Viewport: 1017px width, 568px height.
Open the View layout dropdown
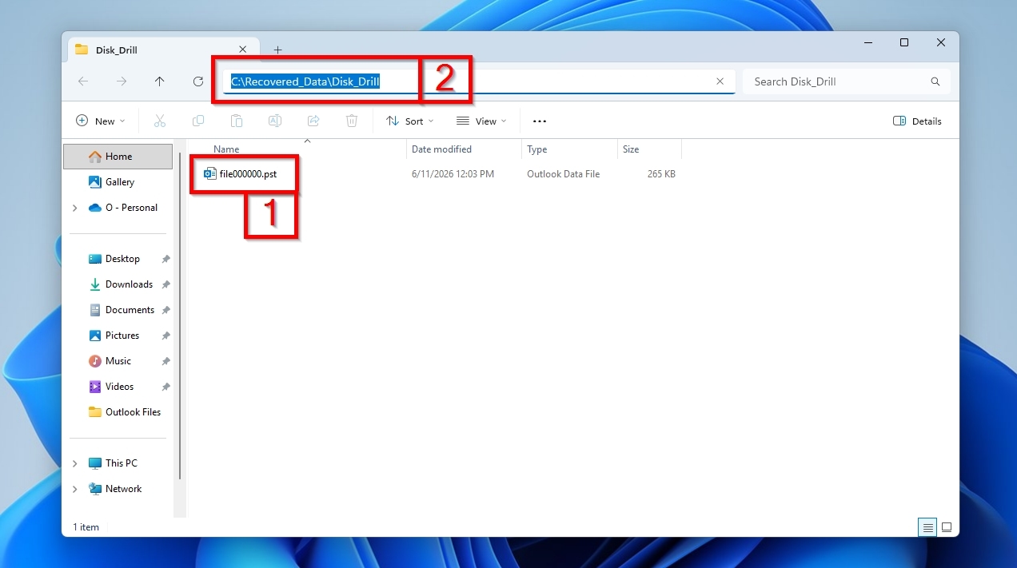point(482,121)
